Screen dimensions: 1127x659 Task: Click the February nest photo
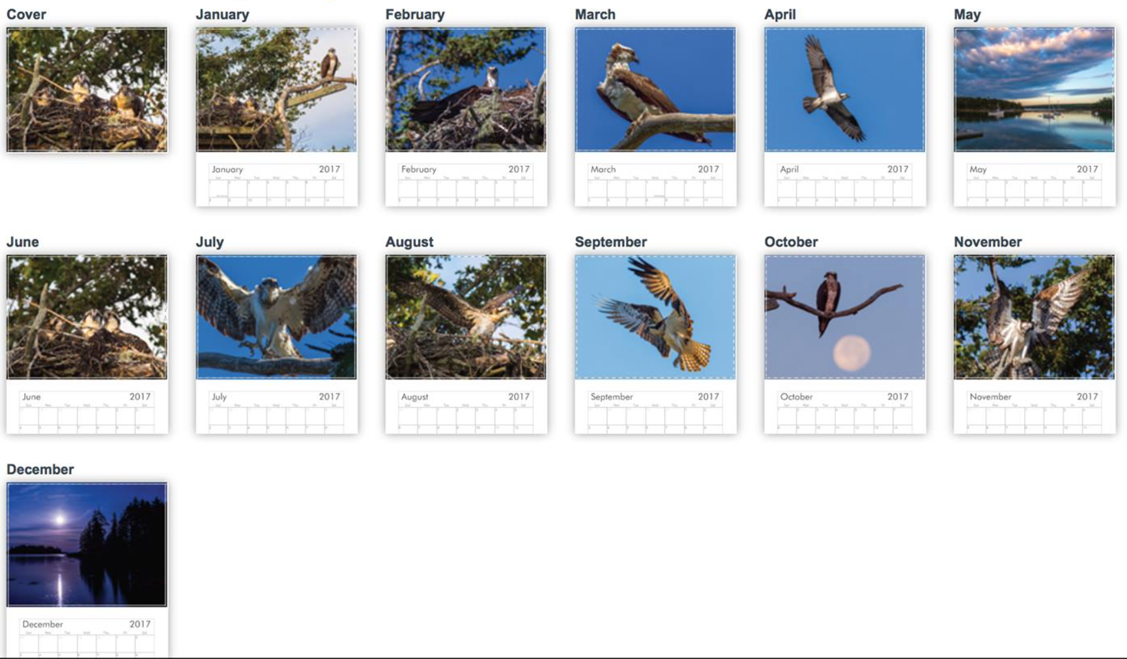coord(466,90)
